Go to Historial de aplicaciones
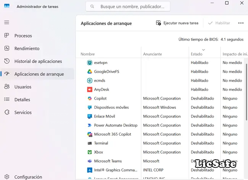248x180 pixels. click(38, 61)
